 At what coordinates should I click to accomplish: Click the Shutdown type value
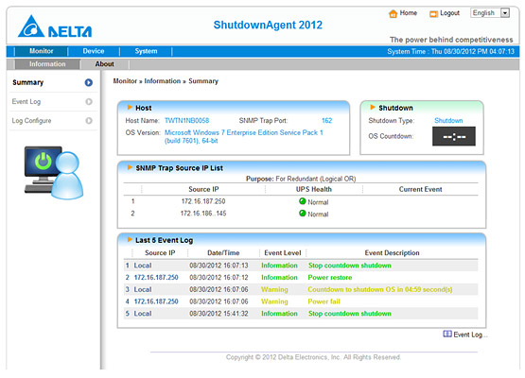[448, 121]
